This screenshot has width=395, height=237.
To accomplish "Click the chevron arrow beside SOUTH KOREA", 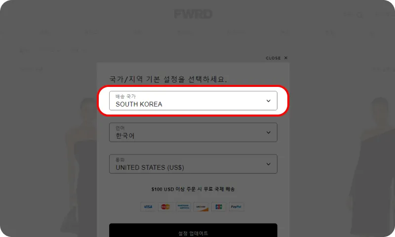I will tap(268, 101).
